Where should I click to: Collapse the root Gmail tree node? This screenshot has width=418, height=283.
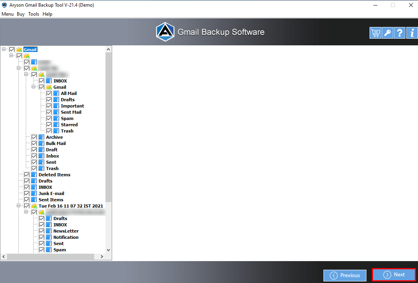pos(4,49)
